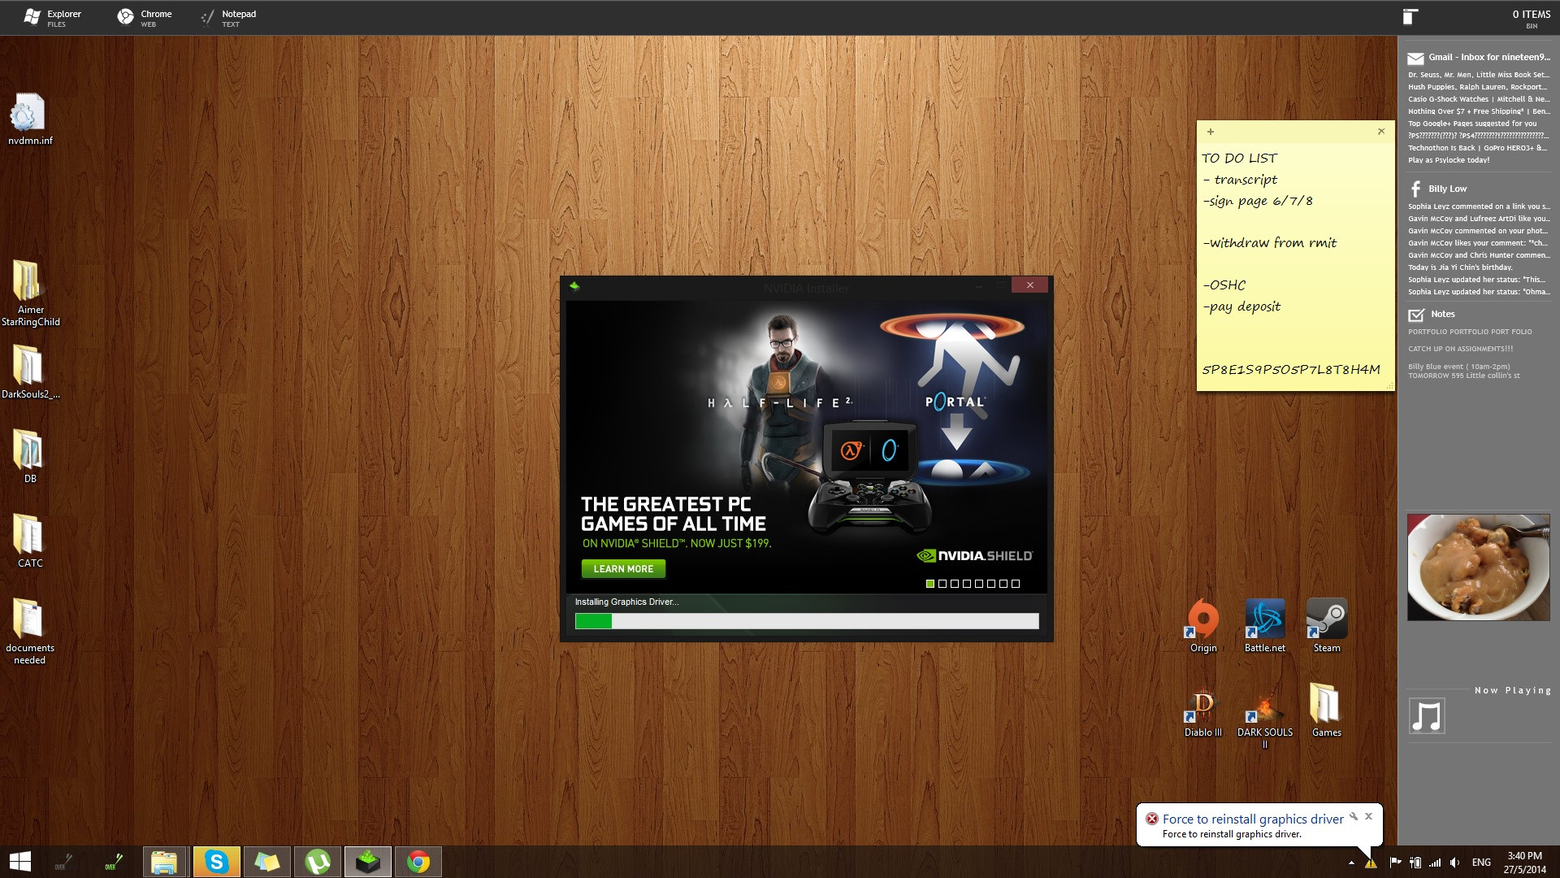Open 'Today is Jia Yi Chin's birthday' notification
Viewport: 1560px width, 878px height.
click(x=1460, y=267)
